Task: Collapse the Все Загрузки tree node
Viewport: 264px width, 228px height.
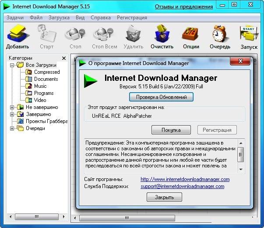Action: pyautogui.click(x=12, y=65)
